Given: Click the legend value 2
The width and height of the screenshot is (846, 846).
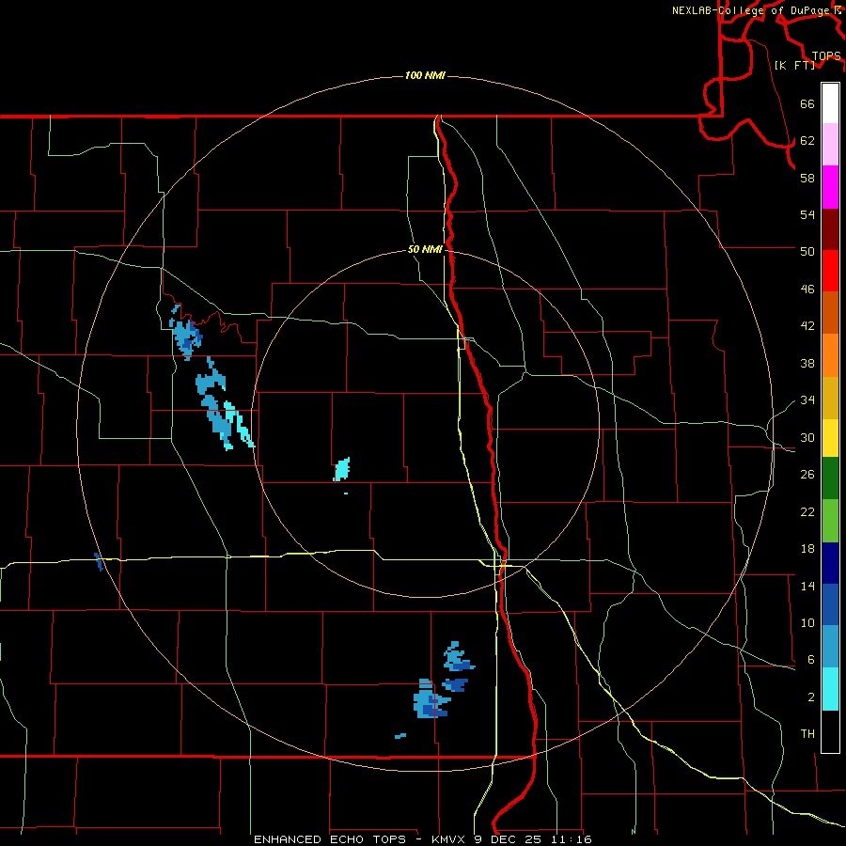Looking at the screenshot, I should tap(811, 697).
